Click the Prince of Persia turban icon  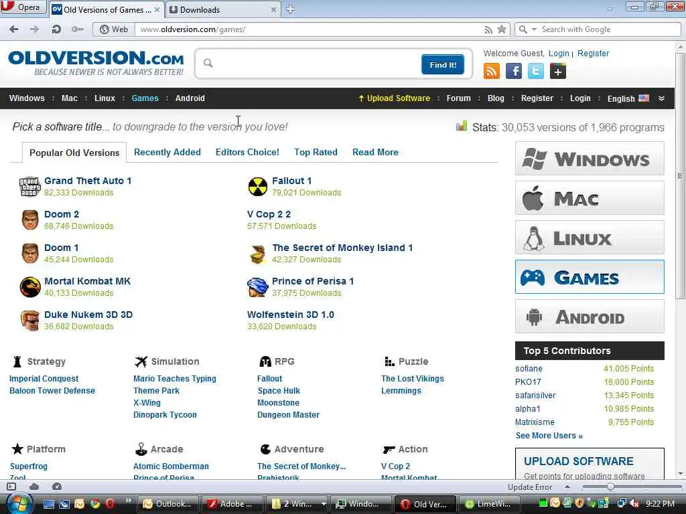257,287
